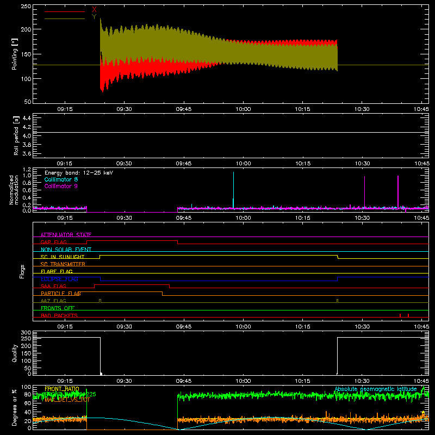Click the magenta spike just after 10:30
This screenshot has width=435, height=435.
coord(364,192)
